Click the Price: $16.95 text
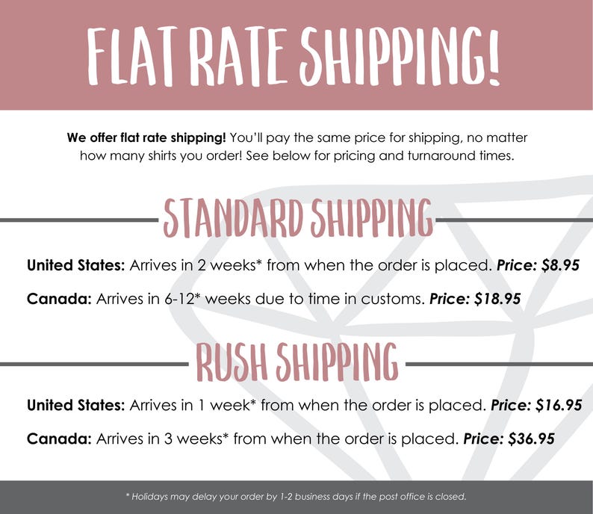Screen dimensions: 593x514 (536, 405)
